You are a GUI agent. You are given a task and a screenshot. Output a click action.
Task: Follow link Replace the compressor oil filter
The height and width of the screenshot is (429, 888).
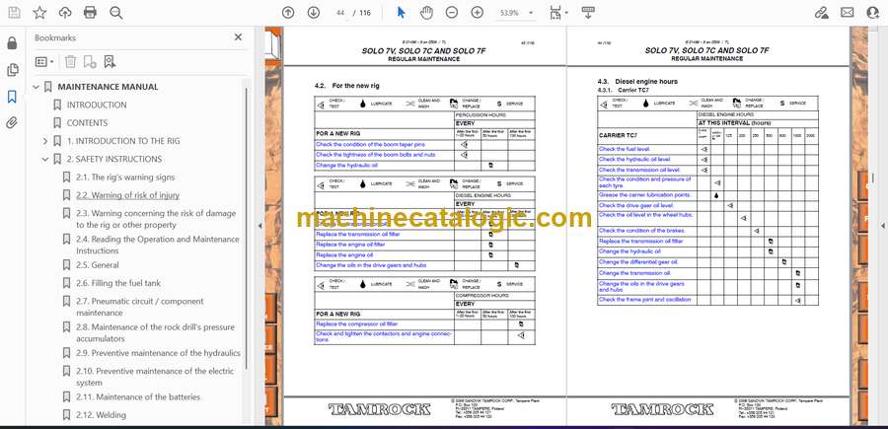pyautogui.click(x=357, y=324)
